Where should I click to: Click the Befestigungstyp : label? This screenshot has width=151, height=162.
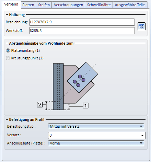pos(21,126)
